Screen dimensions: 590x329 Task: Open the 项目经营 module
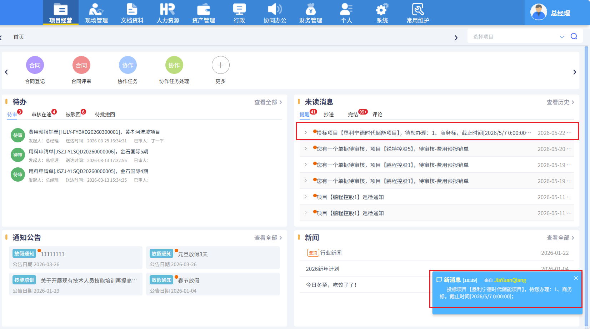(x=61, y=13)
